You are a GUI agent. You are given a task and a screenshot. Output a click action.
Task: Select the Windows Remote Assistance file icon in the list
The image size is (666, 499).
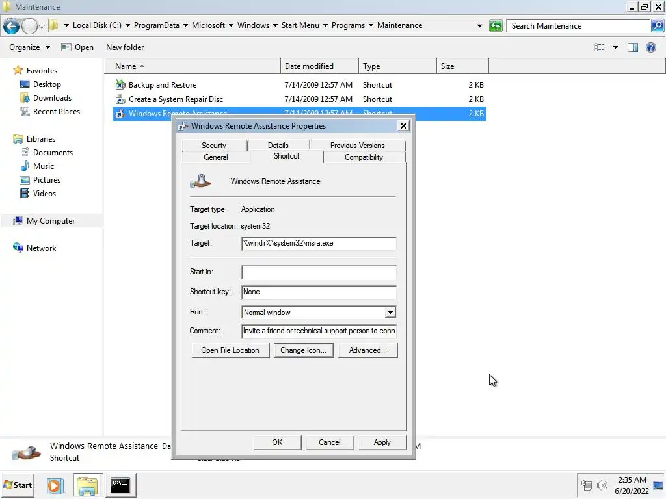click(x=120, y=113)
